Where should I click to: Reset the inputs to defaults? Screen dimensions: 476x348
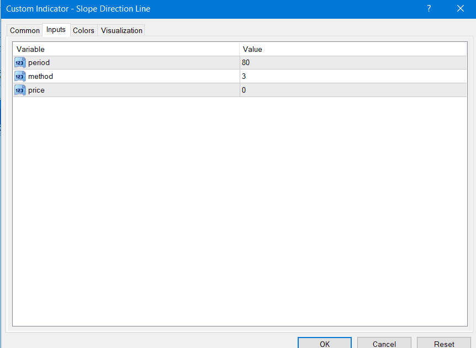[443, 343]
